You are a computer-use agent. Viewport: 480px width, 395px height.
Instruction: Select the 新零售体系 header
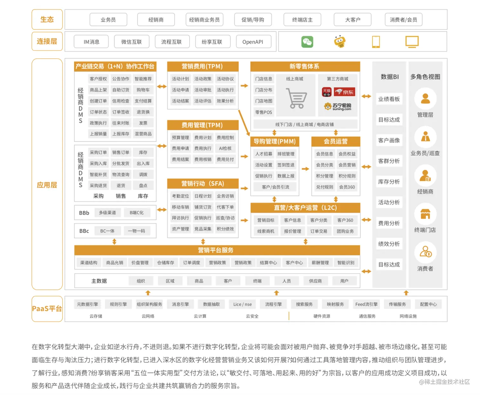click(x=305, y=66)
